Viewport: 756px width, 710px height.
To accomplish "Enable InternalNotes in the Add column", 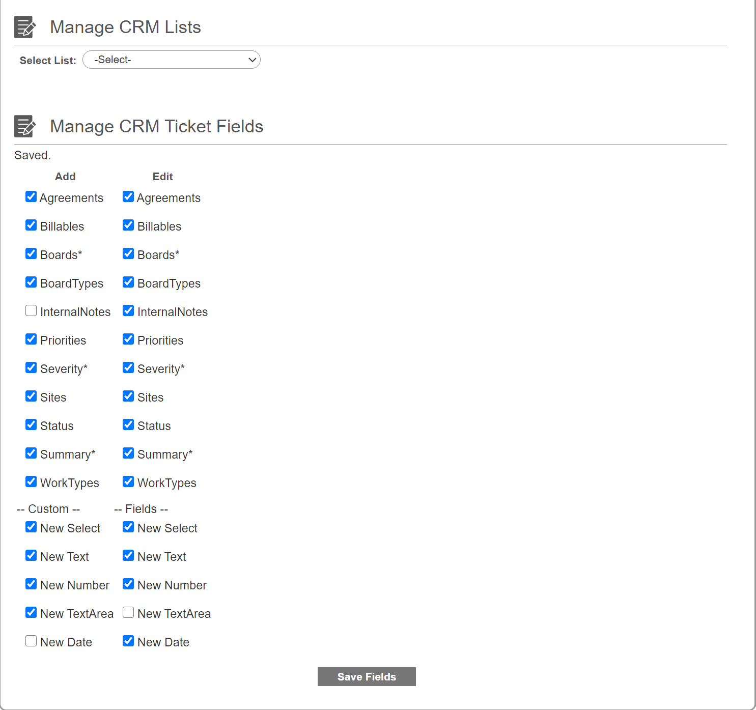I will tap(31, 310).
